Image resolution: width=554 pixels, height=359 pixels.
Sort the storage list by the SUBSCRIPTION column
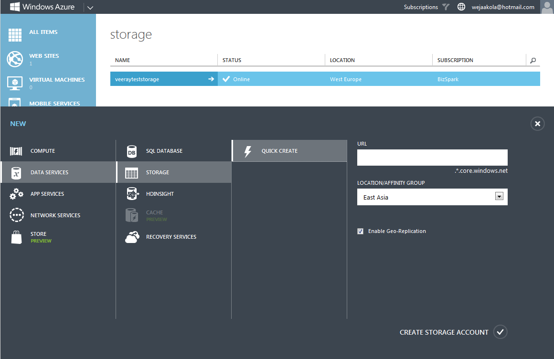point(455,60)
